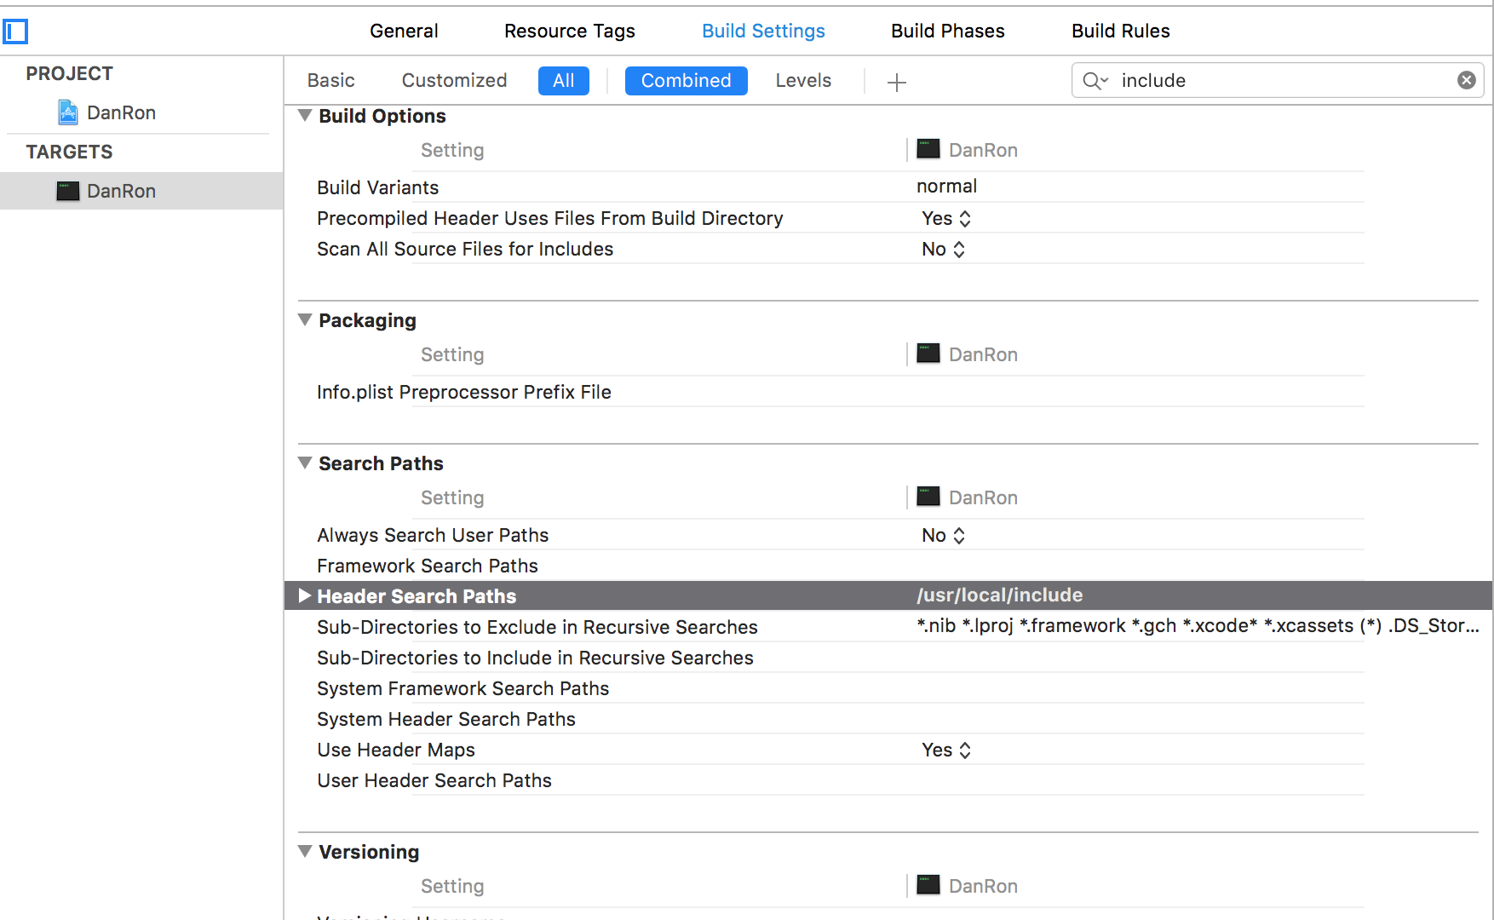Open Use Header Maps Yes popup

(x=946, y=750)
